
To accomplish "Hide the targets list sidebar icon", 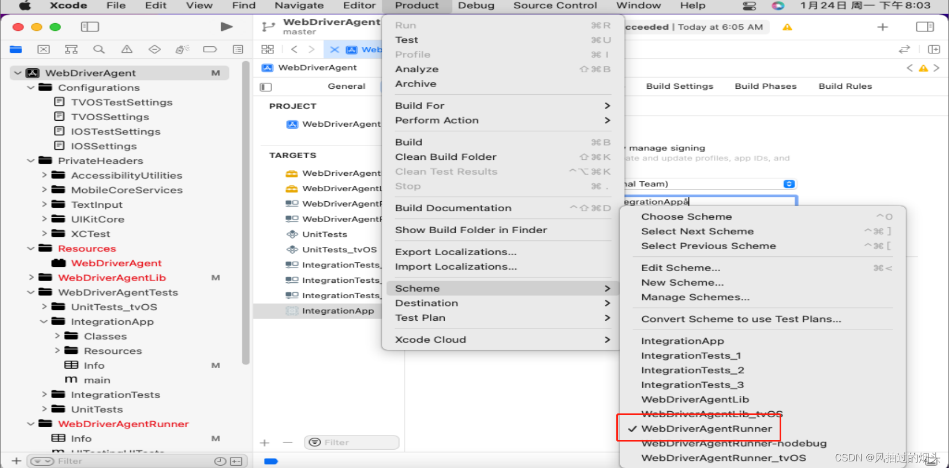I will 266,87.
